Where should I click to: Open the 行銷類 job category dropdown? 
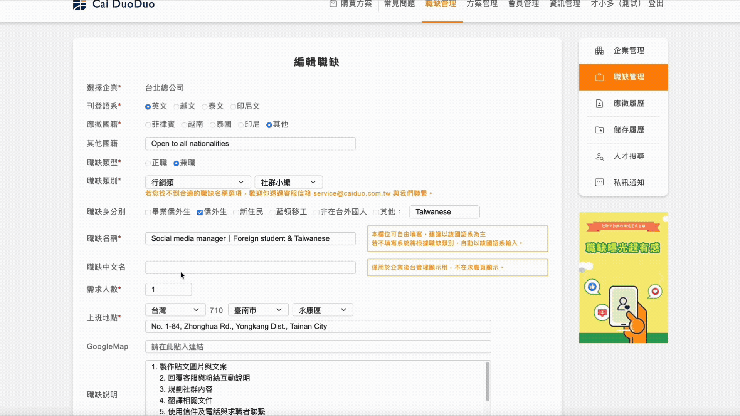coord(197,182)
